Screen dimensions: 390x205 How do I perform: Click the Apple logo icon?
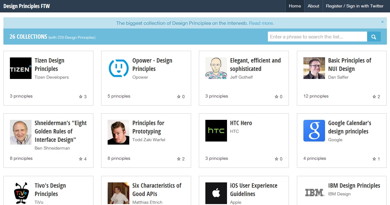point(216,193)
